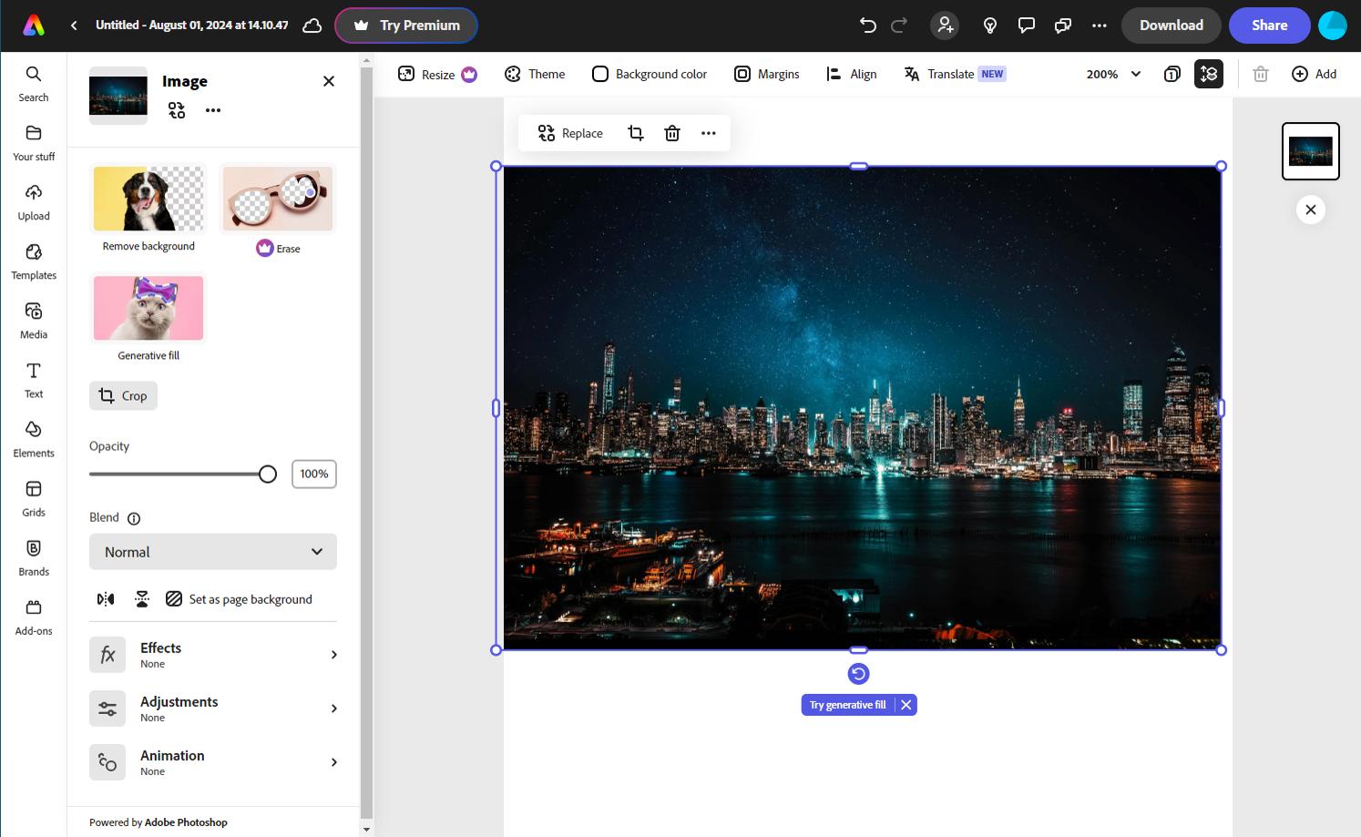Click the Download button
The height and width of the screenshot is (837, 1361).
pyautogui.click(x=1171, y=26)
